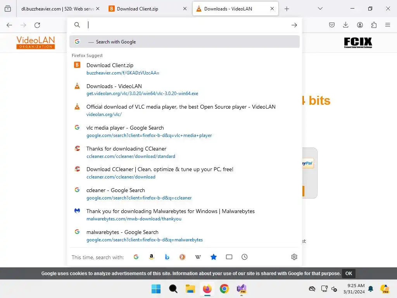
Task: Search history via clock icon
Action: (244, 257)
